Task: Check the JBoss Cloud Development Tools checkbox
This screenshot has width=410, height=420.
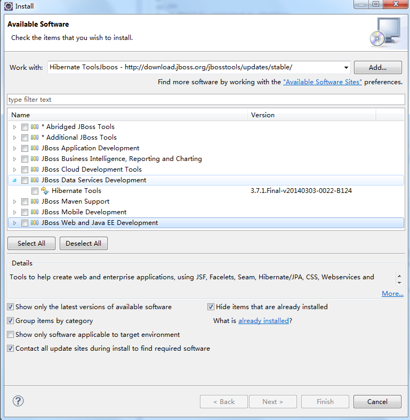Action: pos(25,169)
